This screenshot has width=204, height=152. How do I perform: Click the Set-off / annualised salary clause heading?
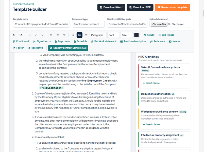coord(161,67)
